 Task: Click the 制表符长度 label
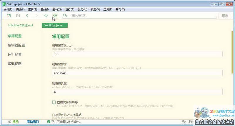(x=59, y=83)
